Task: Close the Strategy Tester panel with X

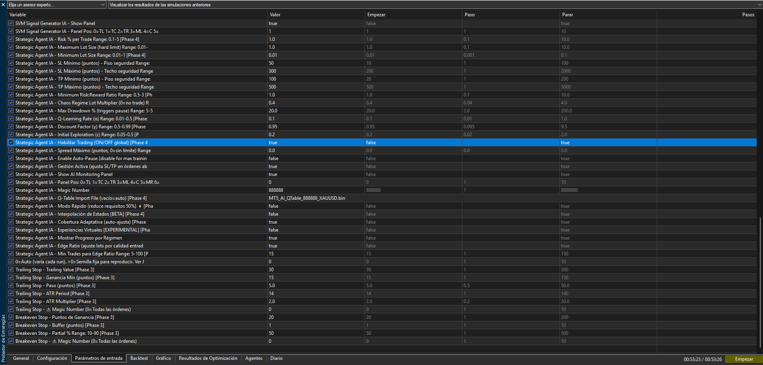Action: [x=3, y=5]
